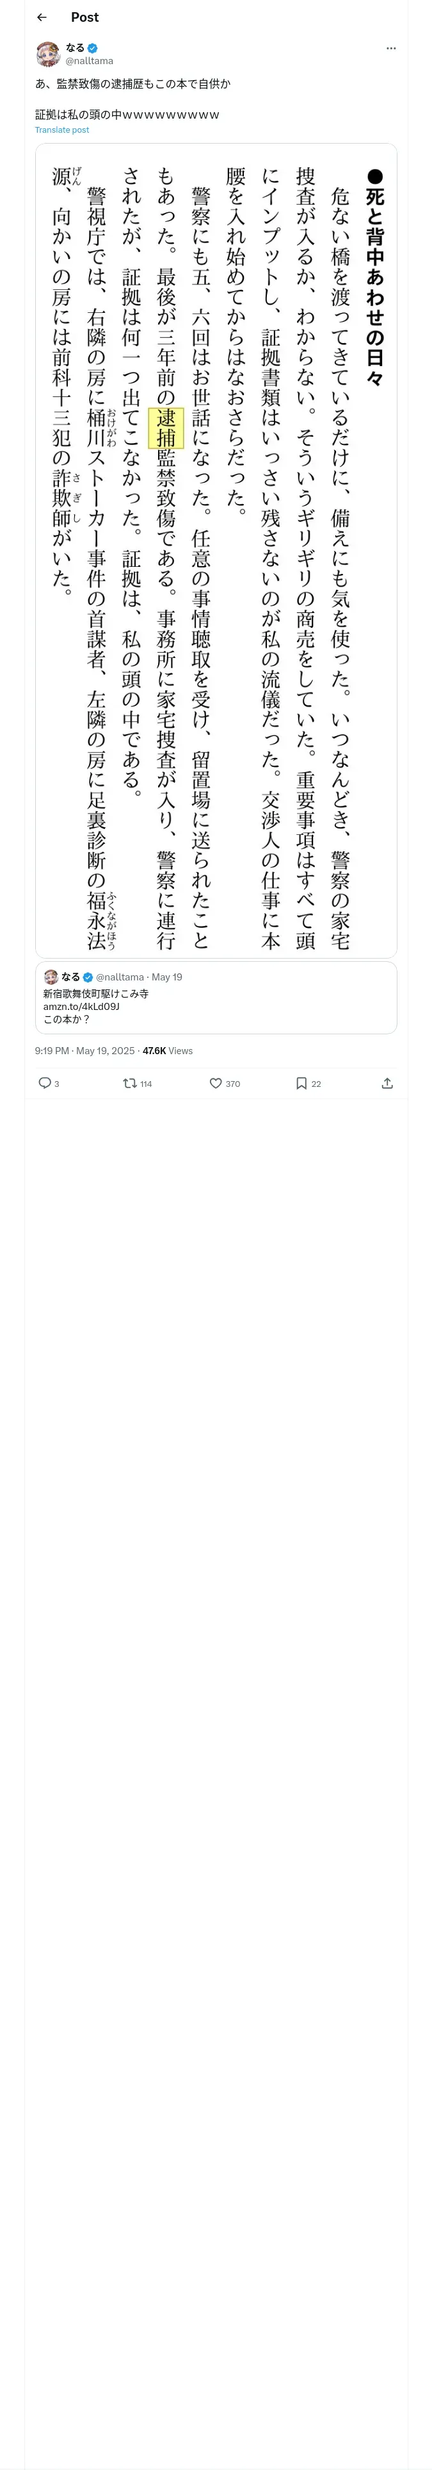Open the three-dot more options menu
Viewport: 432px width, 2470px height.
click(x=391, y=48)
